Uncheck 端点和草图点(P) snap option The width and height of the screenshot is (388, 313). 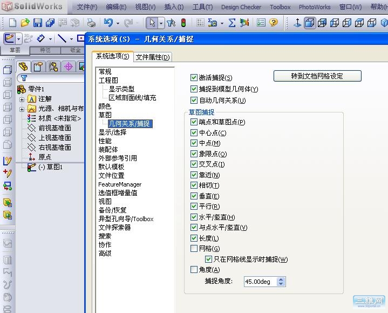[x=194, y=122]
